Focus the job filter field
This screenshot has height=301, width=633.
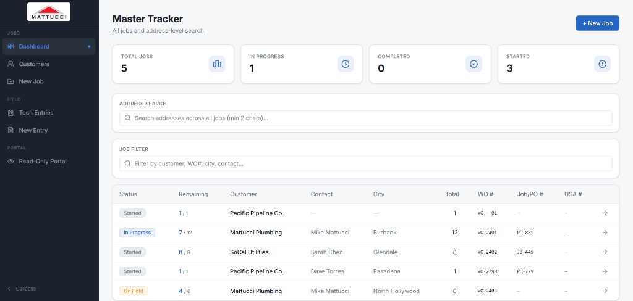(x=366, y=163)
